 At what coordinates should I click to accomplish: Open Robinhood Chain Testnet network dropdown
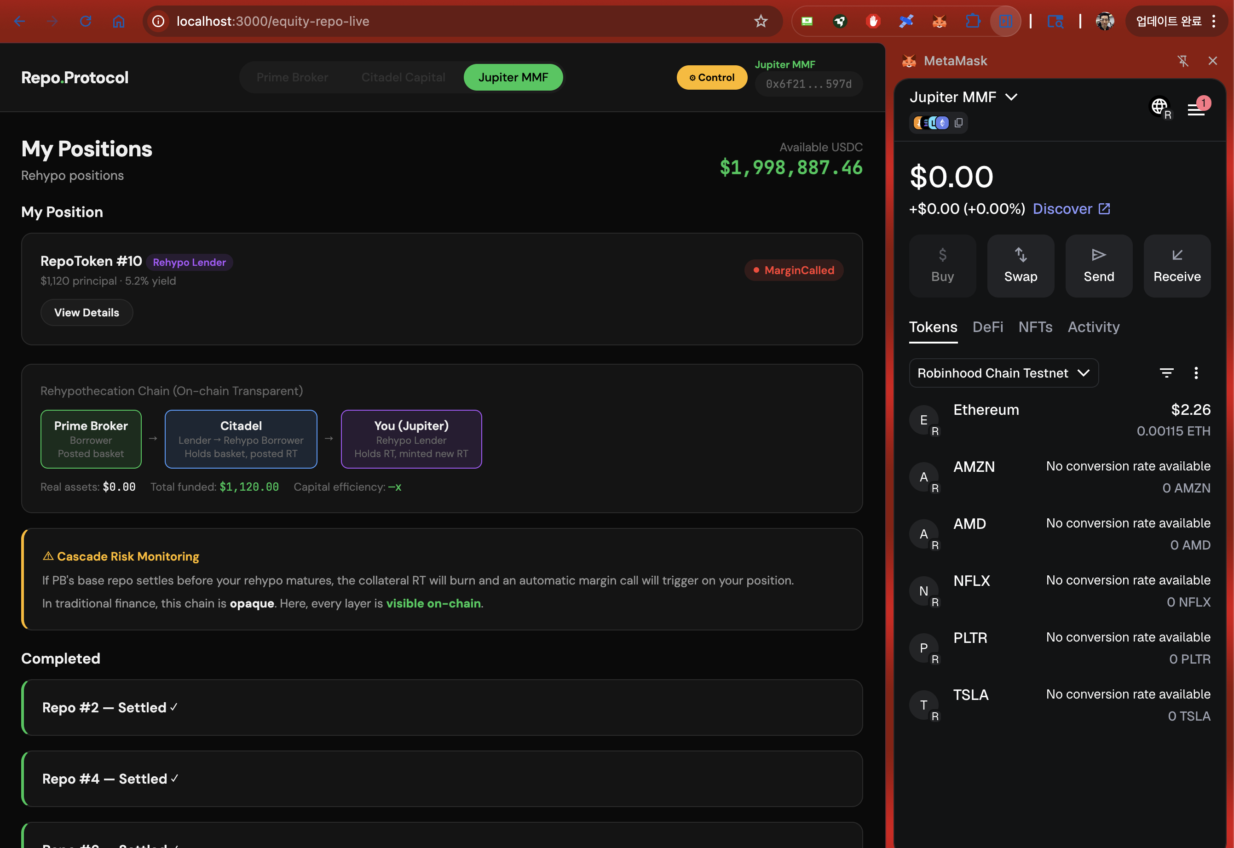(1003, 373)
